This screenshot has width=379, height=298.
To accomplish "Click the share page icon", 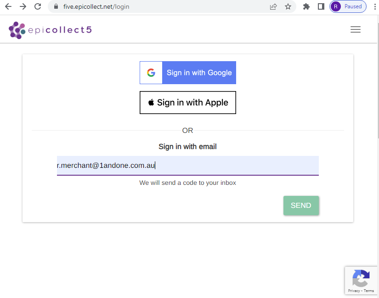I will pos(273,6).
